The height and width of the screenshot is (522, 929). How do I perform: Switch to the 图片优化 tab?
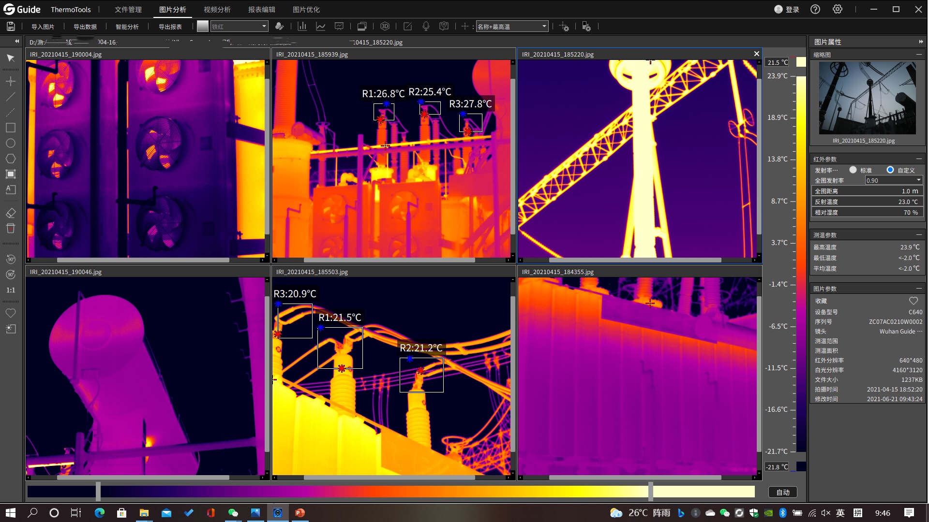pos(306,10)
